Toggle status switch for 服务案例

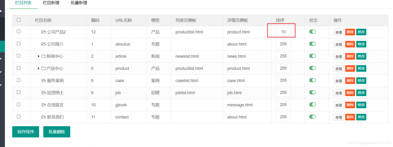313,80
